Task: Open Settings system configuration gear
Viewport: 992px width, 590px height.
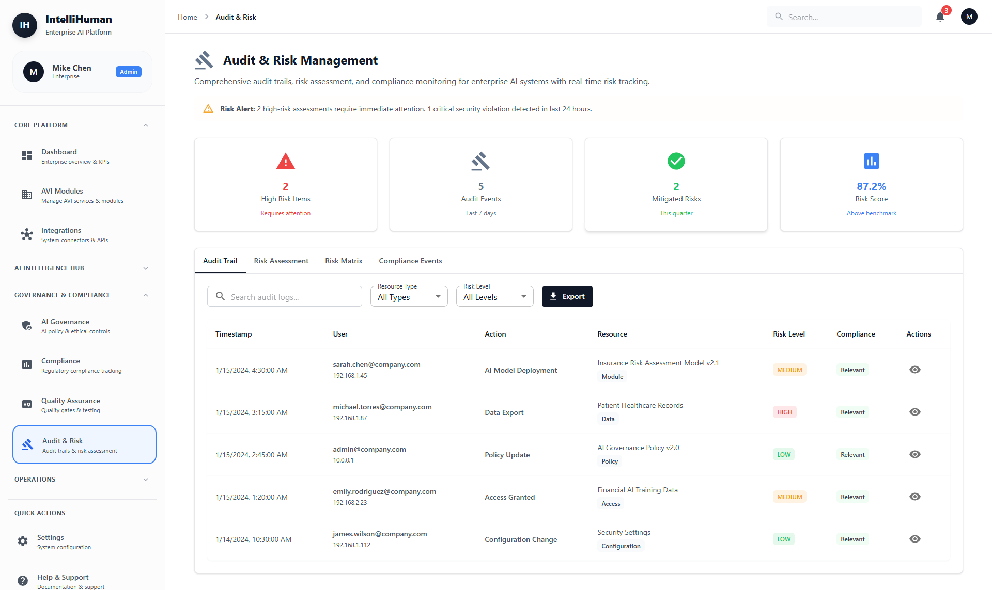Action: pyautogui.click(x=23, y=541)
